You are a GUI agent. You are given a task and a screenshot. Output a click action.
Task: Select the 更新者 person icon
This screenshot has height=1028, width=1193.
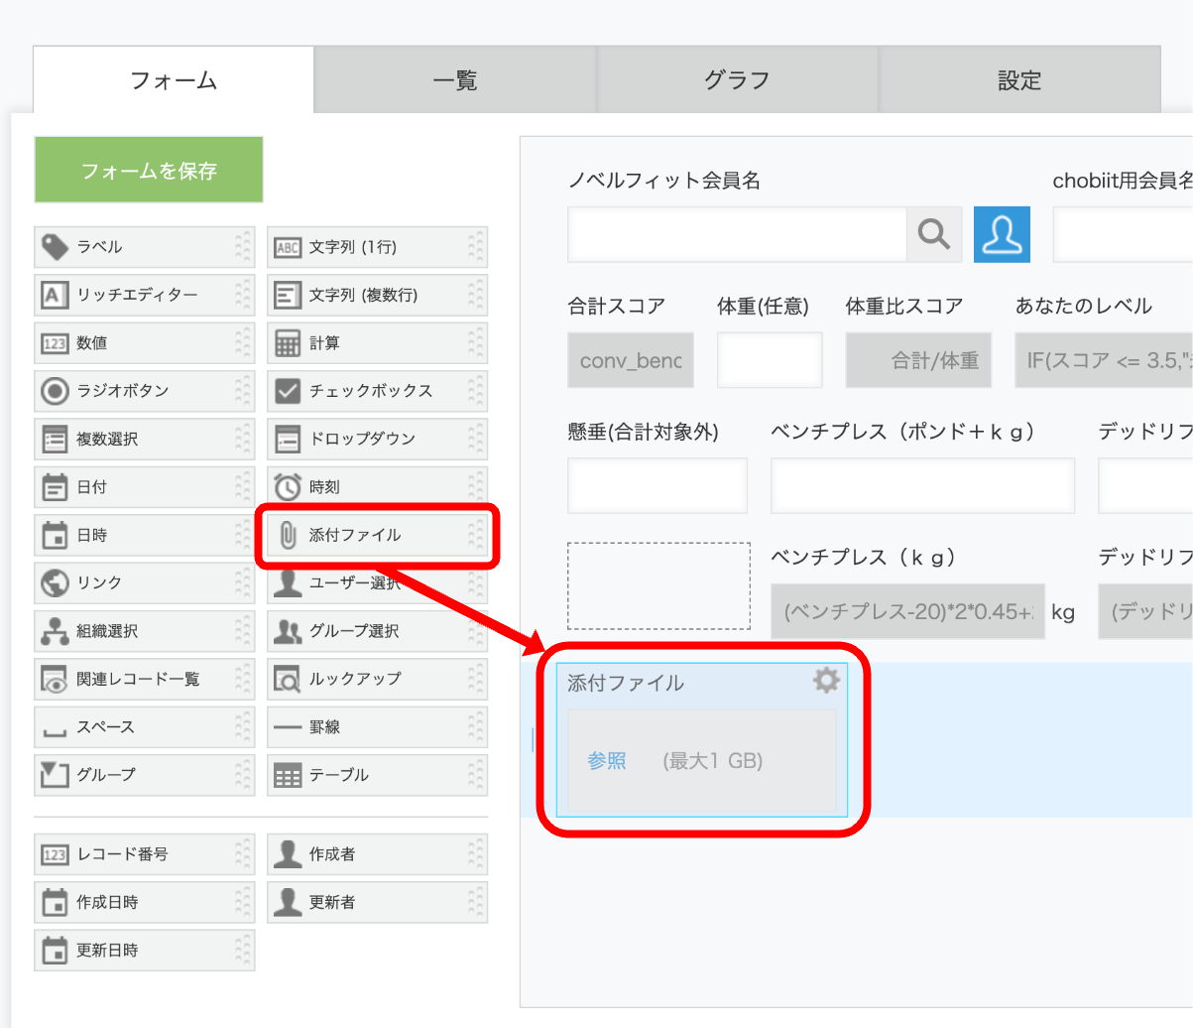(288, 902)
